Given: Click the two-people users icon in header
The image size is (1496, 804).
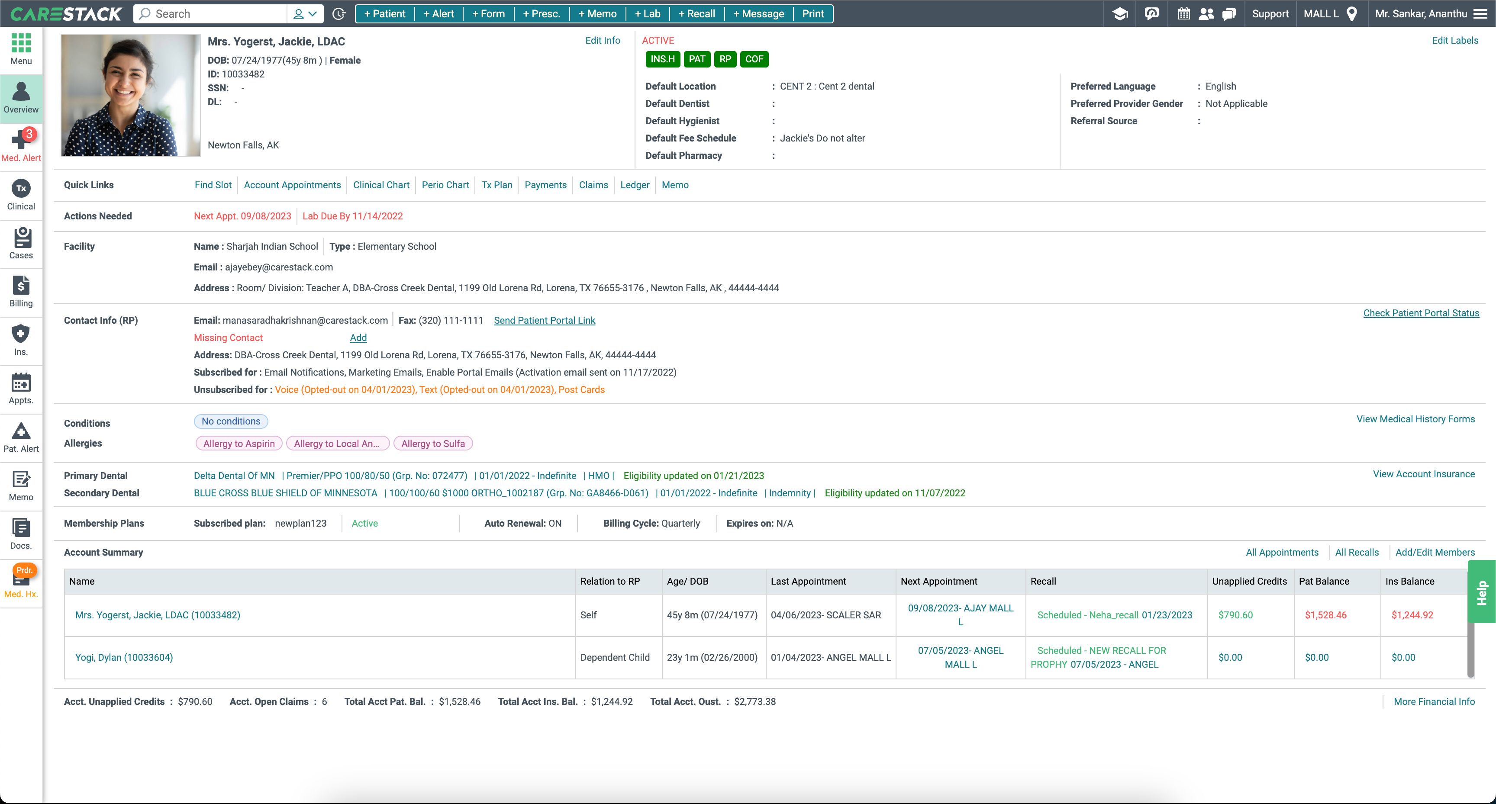Looking at the screenshot, I should [1206, 14].
